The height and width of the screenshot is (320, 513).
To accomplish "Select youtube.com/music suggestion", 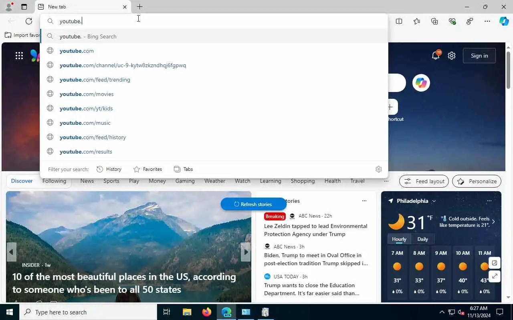I will point(214,123).
